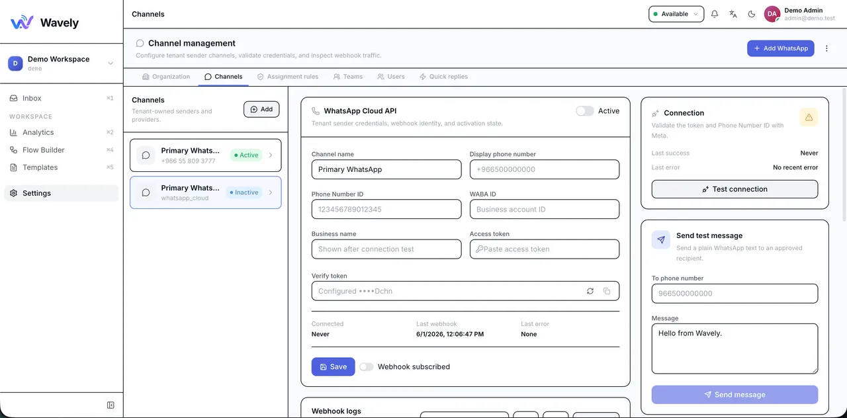Click the Access token field

click(545, 249)
